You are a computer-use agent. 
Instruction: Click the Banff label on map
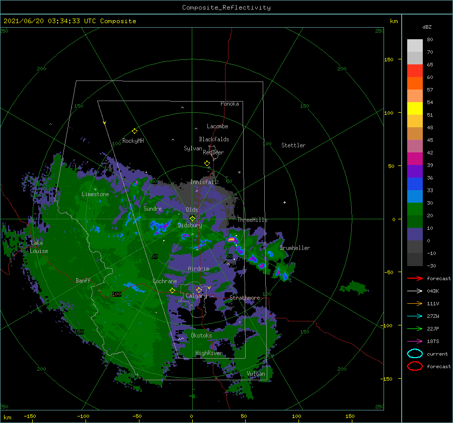point(83,280)
